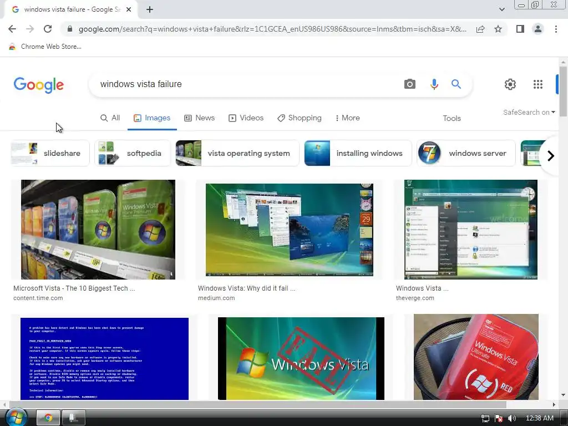Open the Chrome side panel
Screen dimensions: 568x426
point(520,29)
